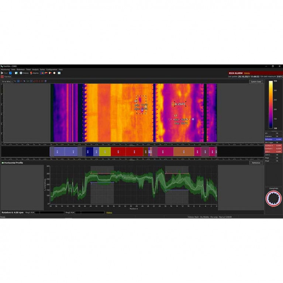The width and height of the screenshot is (283, 283).
Task: Open the Analysis menu
Action: coord(35,69)
